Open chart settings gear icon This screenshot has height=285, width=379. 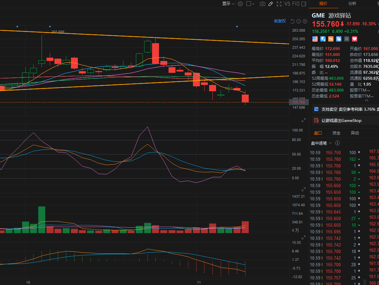pos(240,4)
